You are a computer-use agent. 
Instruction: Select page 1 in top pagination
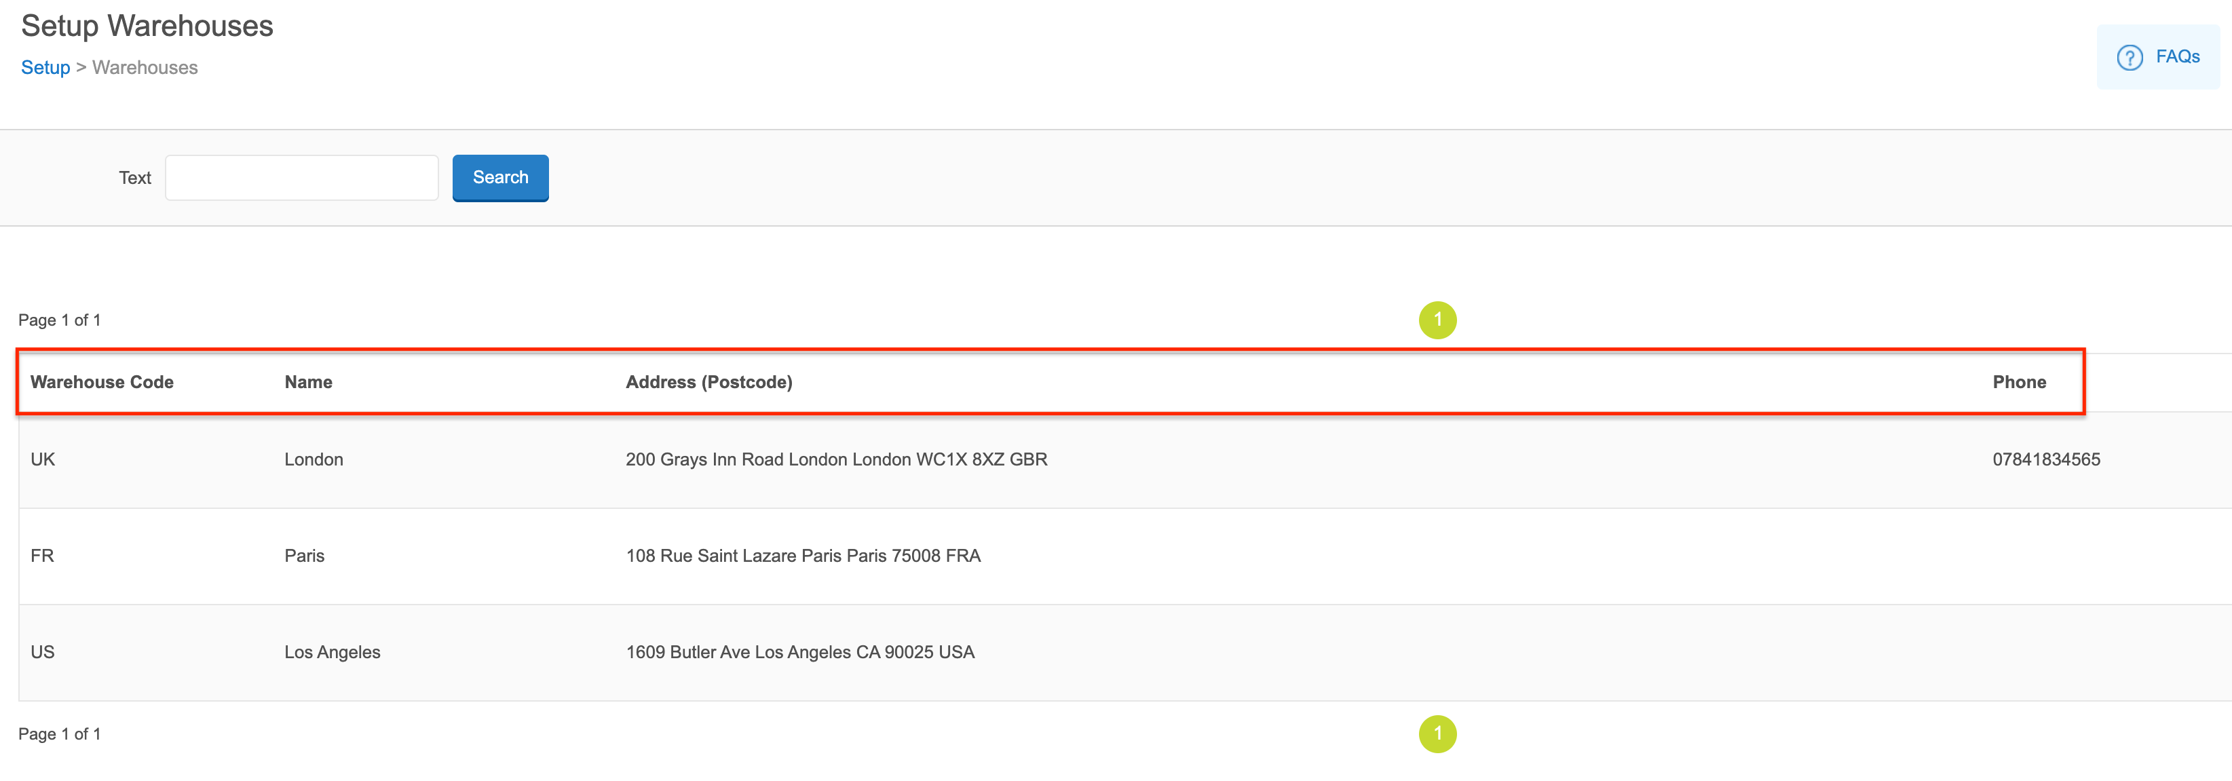pyautogui.click(x=1437, y=320)
